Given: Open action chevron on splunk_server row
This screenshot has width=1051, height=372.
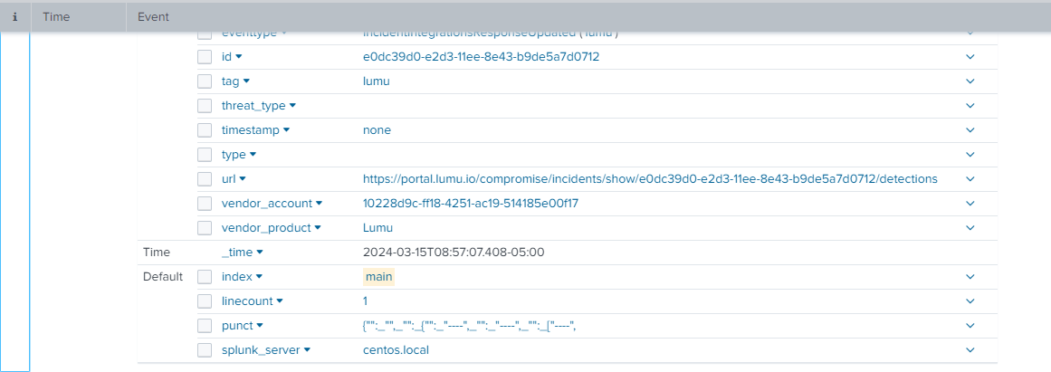Looking at the screenshot, I should [x=970, y=350].
